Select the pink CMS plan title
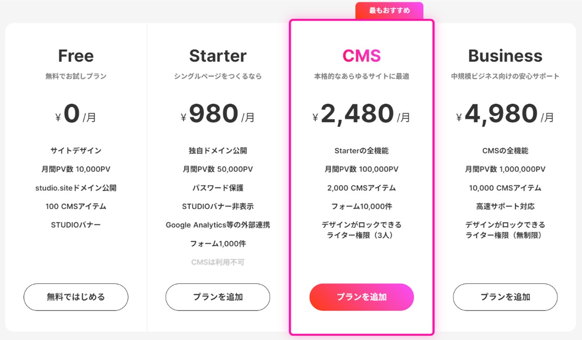 361,56
